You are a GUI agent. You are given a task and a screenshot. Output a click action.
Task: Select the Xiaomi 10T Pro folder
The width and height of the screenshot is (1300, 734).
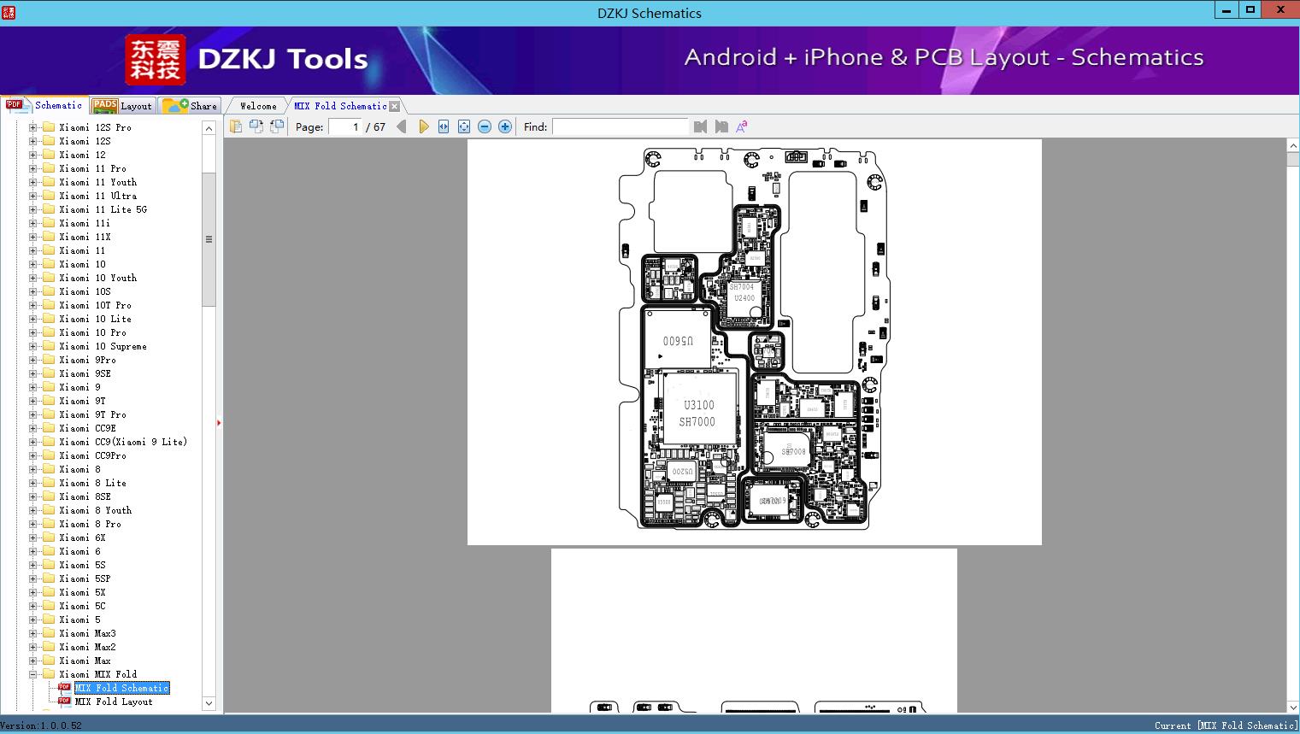(95, 305)
